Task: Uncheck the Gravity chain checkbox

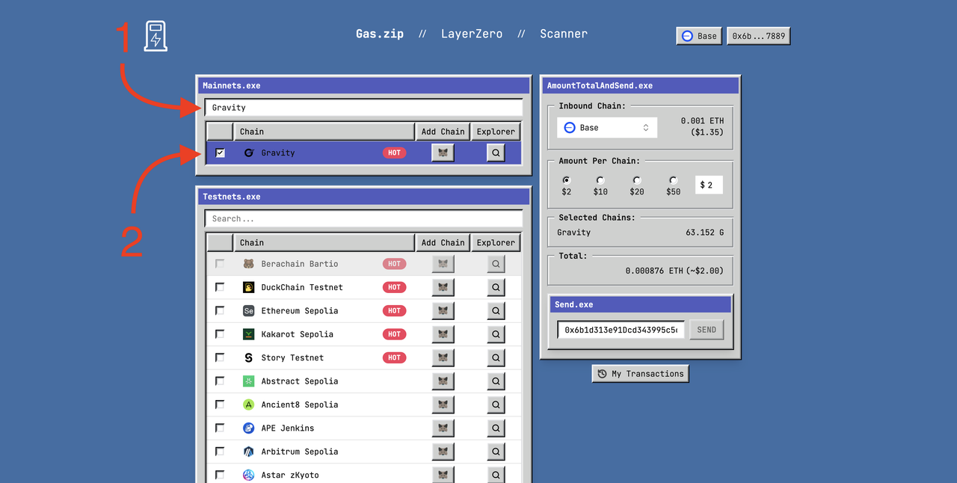Action: (220, 153)
